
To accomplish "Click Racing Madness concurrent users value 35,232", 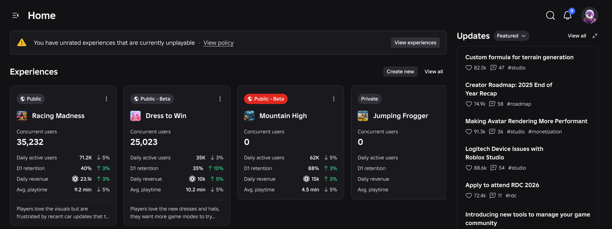I will point(30,142).
